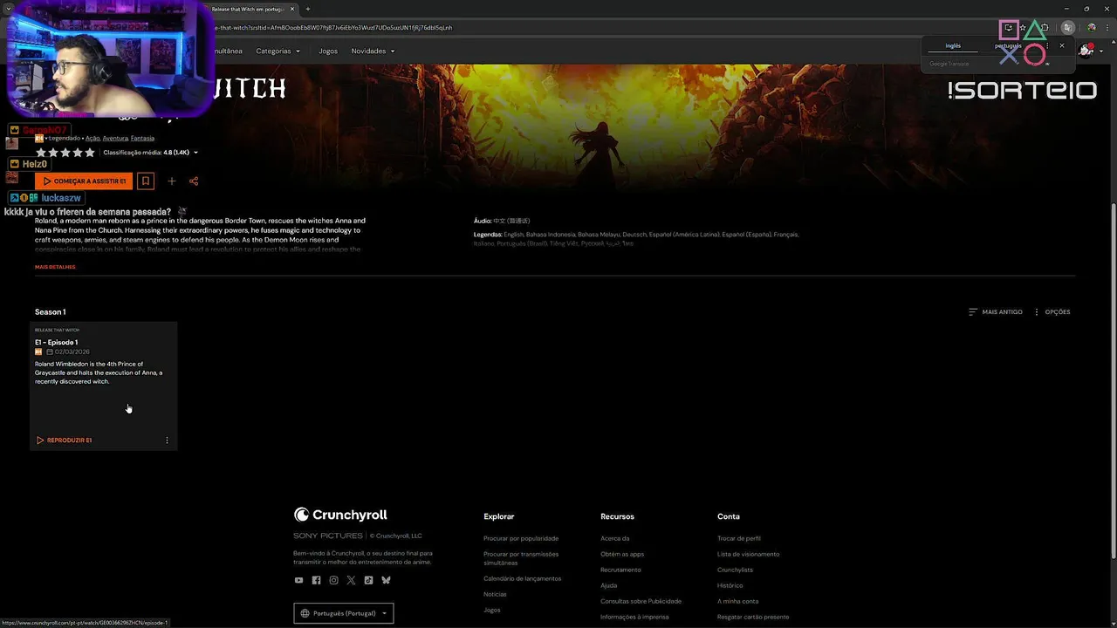The width and height of the screenshot is (1117, 628).
Task: Open the Chrome profile avatar in the toolbar
Action: [1091, 28]
